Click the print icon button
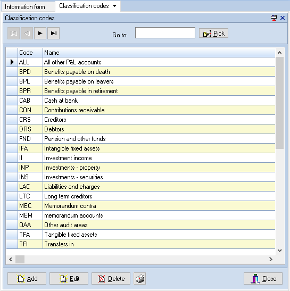 140,279
